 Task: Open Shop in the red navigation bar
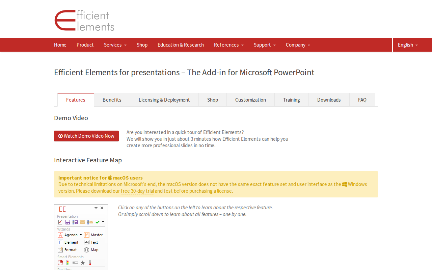pos(142,45)
